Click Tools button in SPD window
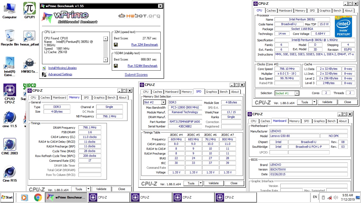 (191, 183)
